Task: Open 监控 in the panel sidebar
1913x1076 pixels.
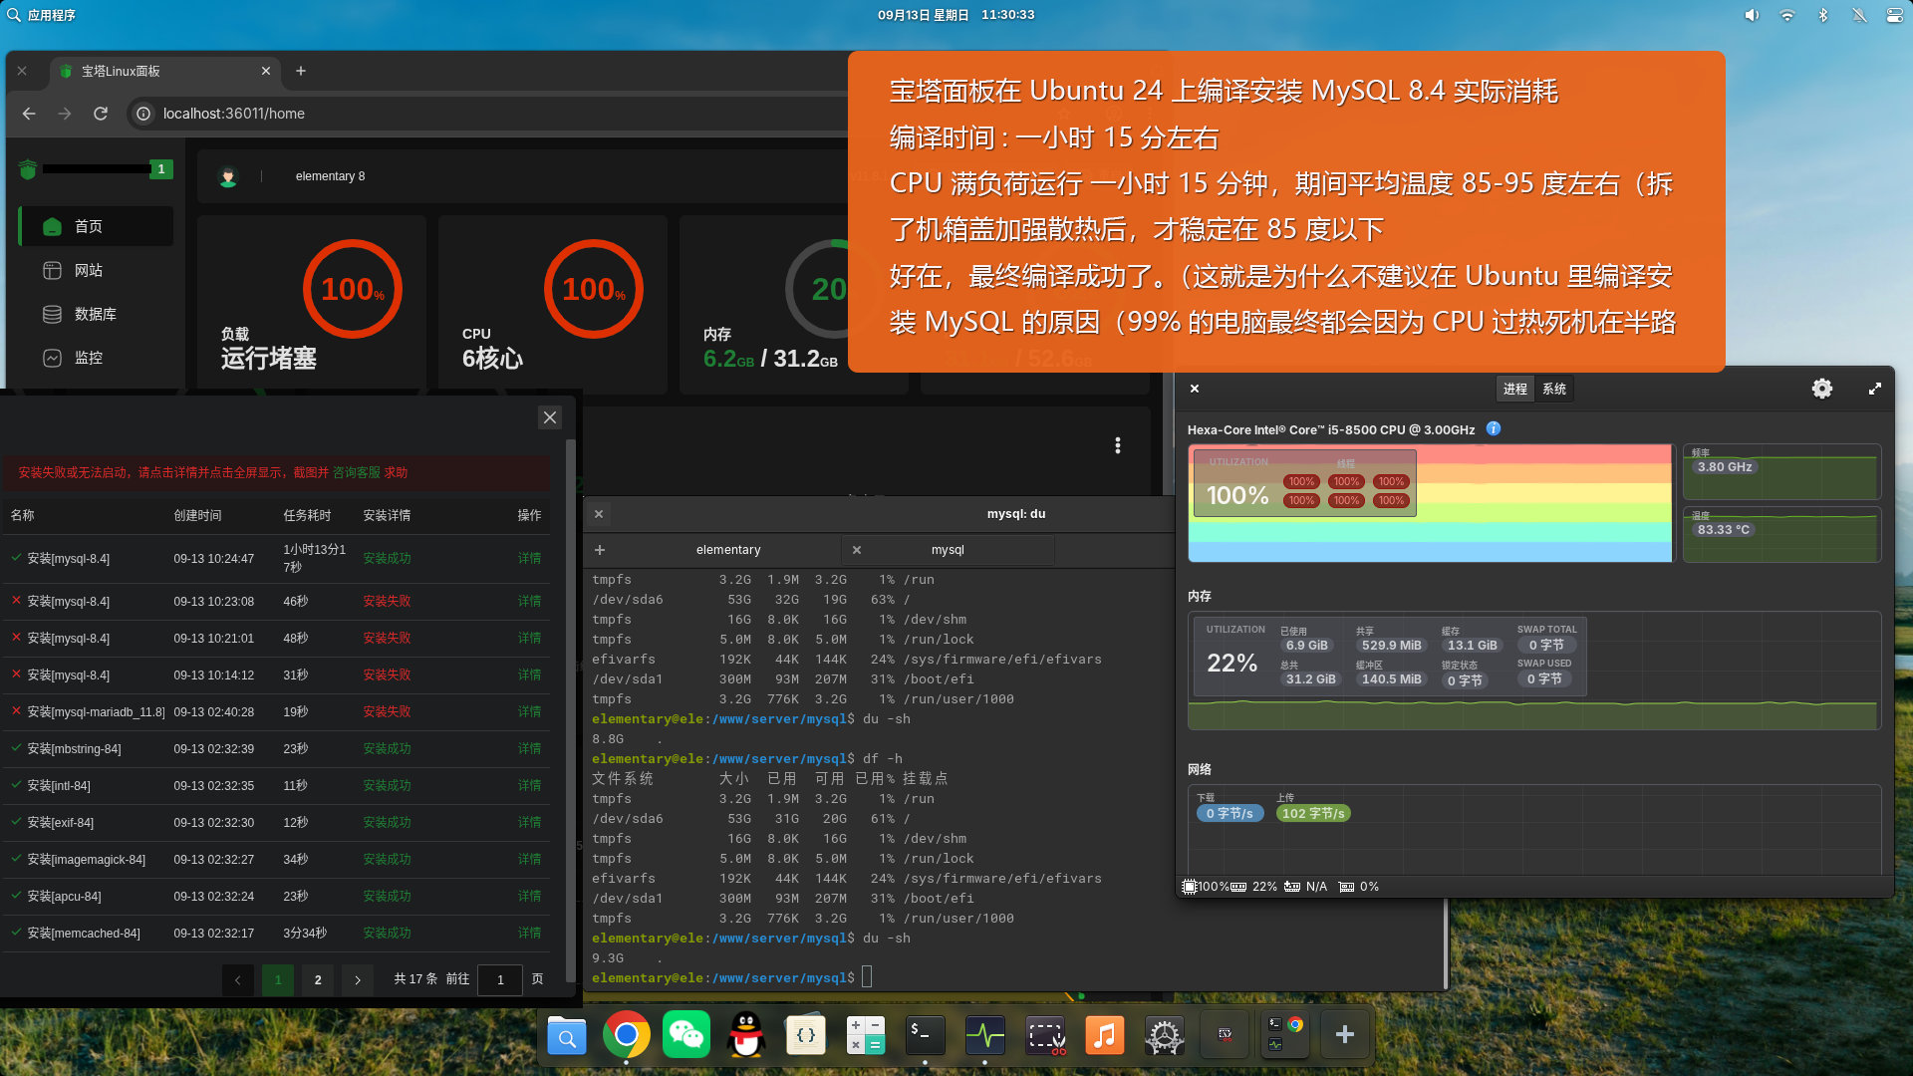Action: coord(97,358)
